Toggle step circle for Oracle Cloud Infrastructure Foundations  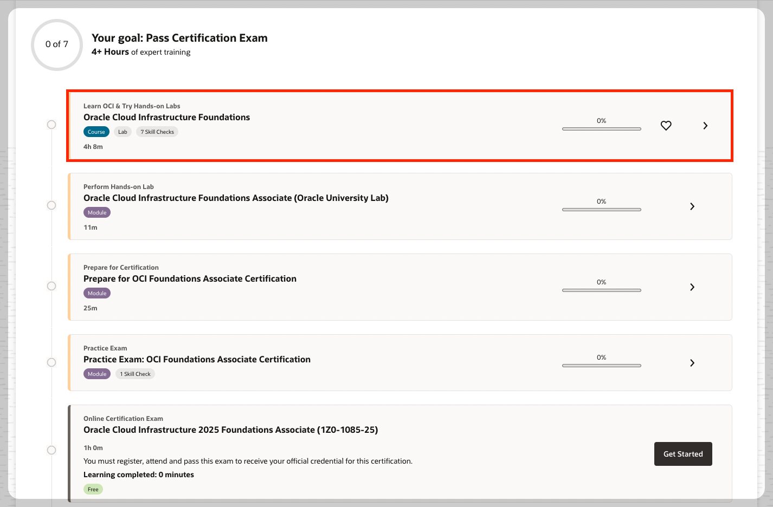pyautogui.click(x=51, y=125)
